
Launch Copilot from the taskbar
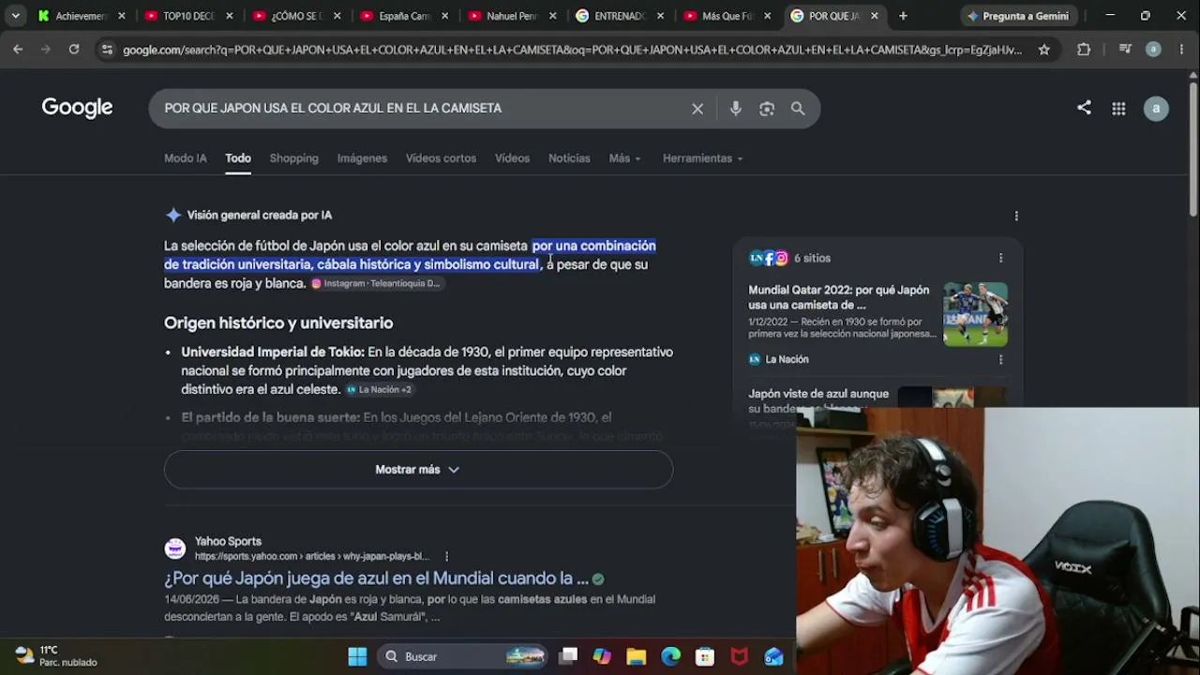(602, 656)
